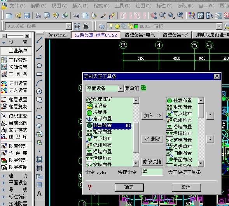Click the Print icon in toolbar
This screenshot has height=206, width=229.
pos(38,16)
